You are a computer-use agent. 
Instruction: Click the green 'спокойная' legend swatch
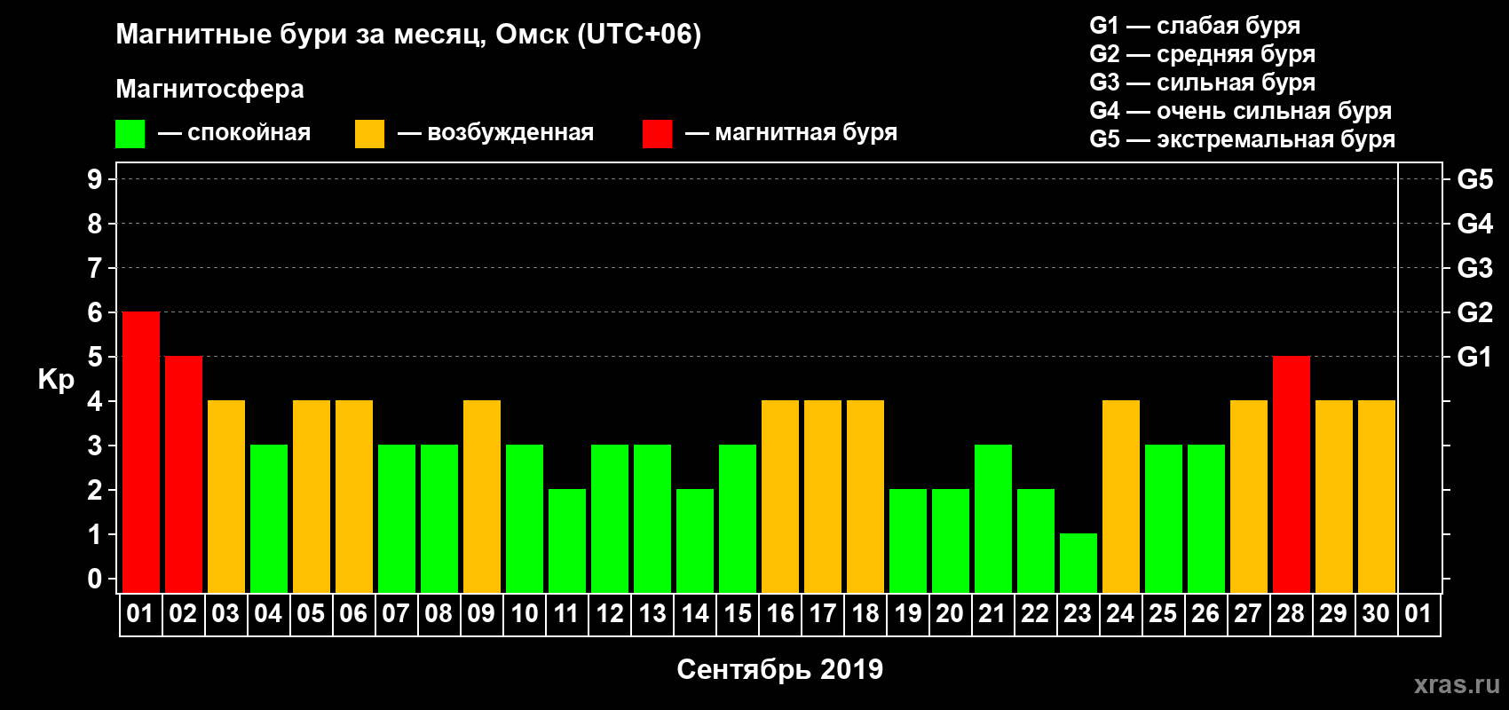click(x=130, y=134)
